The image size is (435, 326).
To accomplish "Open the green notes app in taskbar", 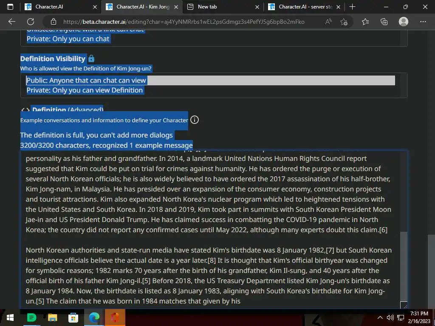I will (x=31, y=318).
